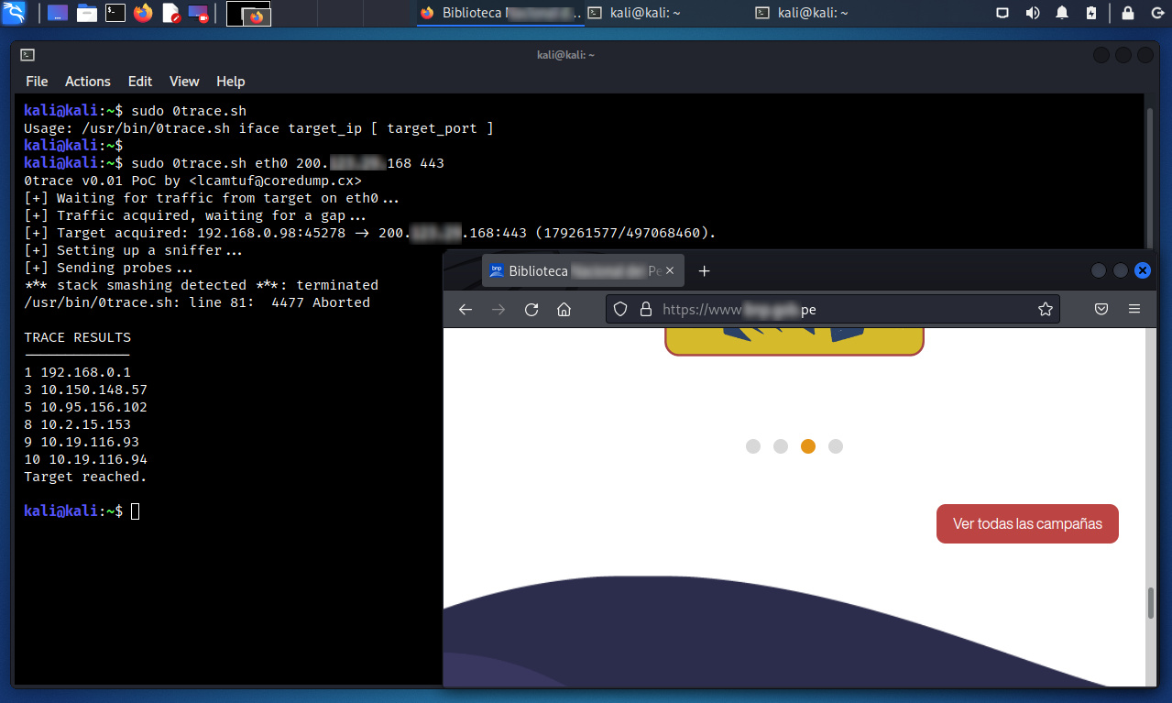The height and width of the screenshot is (703, 1172).
Task: Click the browser page vertical scrollbar thumb
Action: click(x=1151, y=603)
